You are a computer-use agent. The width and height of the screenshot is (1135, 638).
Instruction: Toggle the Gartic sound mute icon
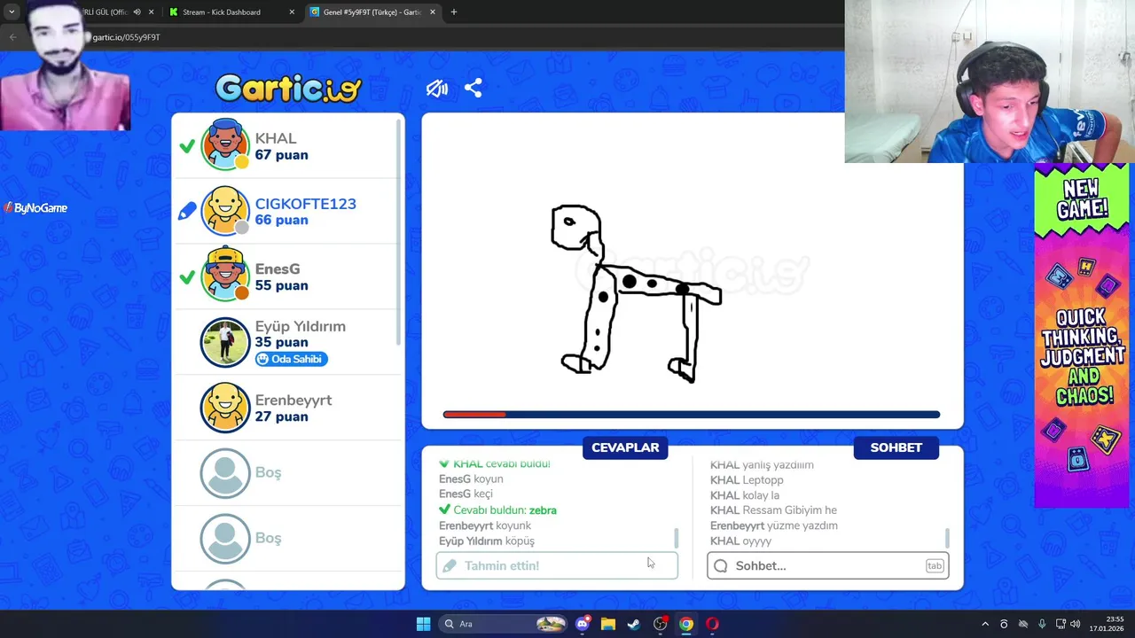point(436,88)
